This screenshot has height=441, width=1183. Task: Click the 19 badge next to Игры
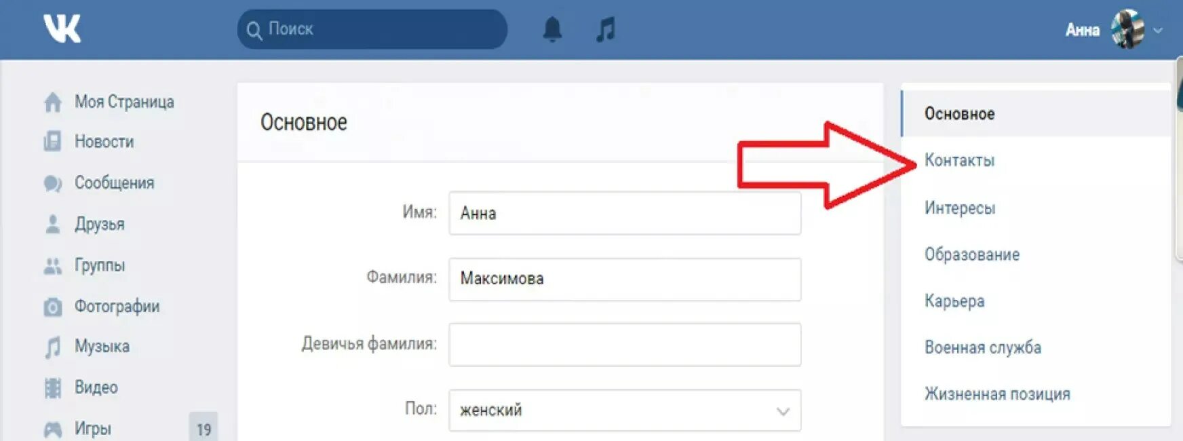coord(203,428)
